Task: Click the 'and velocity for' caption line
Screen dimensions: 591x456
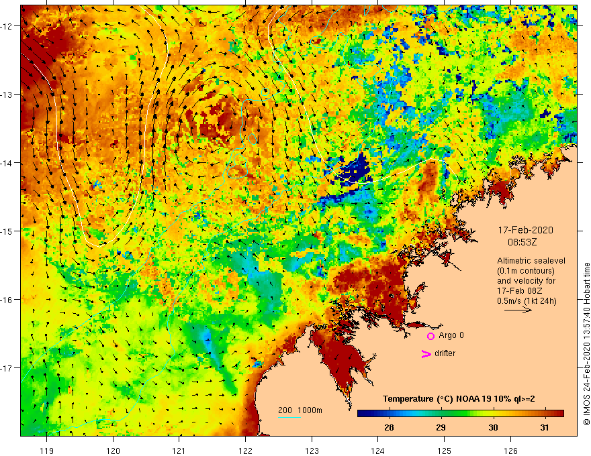Action: point(526,281)
